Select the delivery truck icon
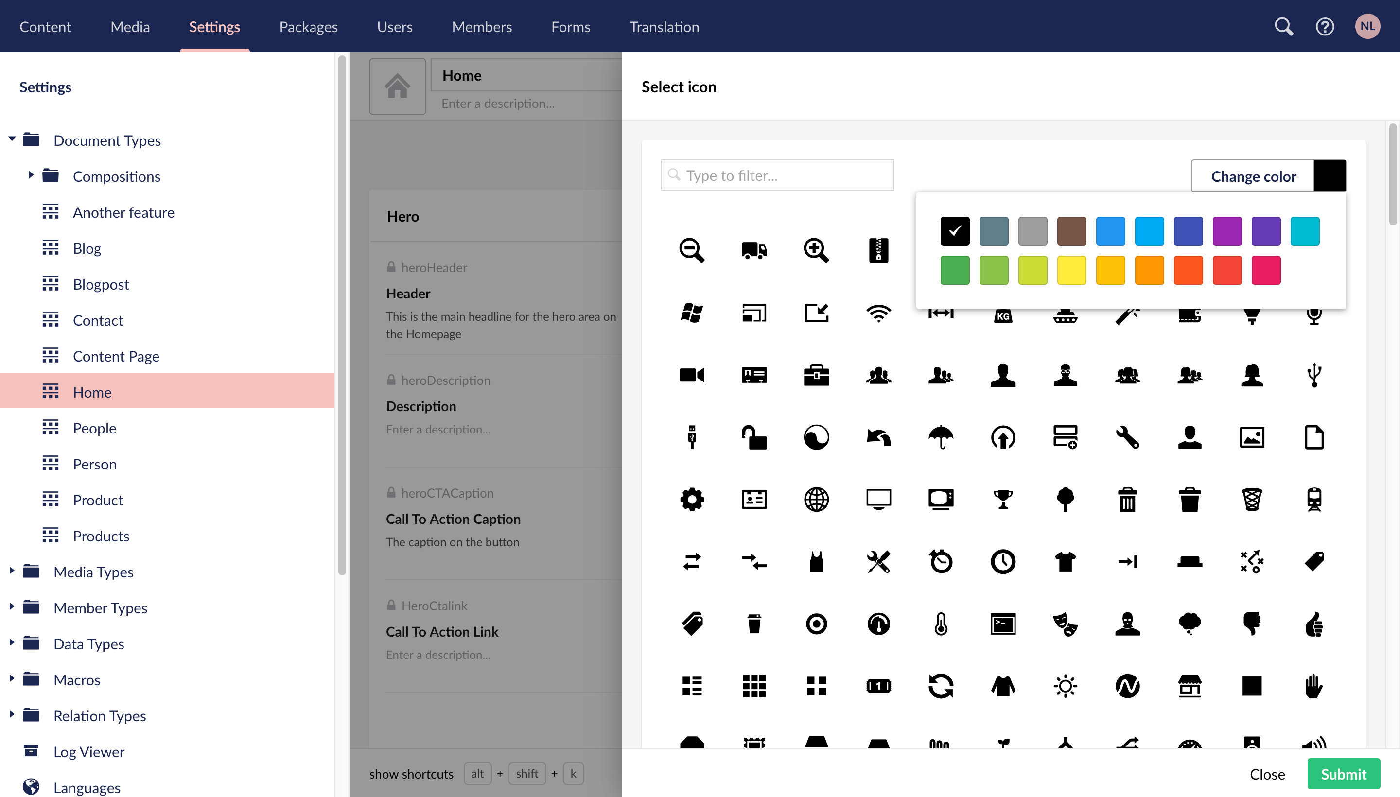 [754, 250]
